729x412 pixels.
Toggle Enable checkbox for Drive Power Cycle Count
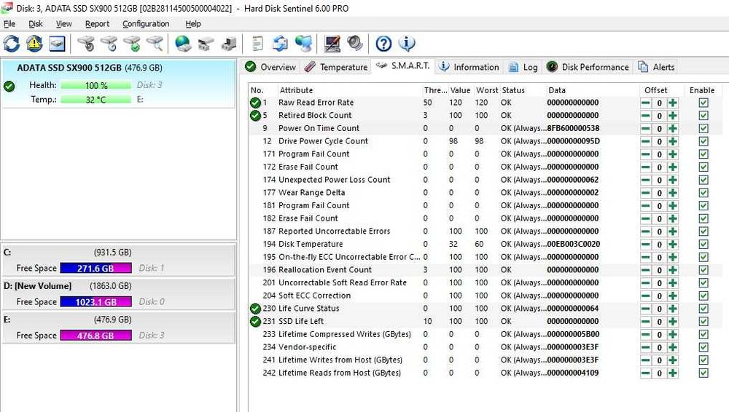(x=703, y=141)
